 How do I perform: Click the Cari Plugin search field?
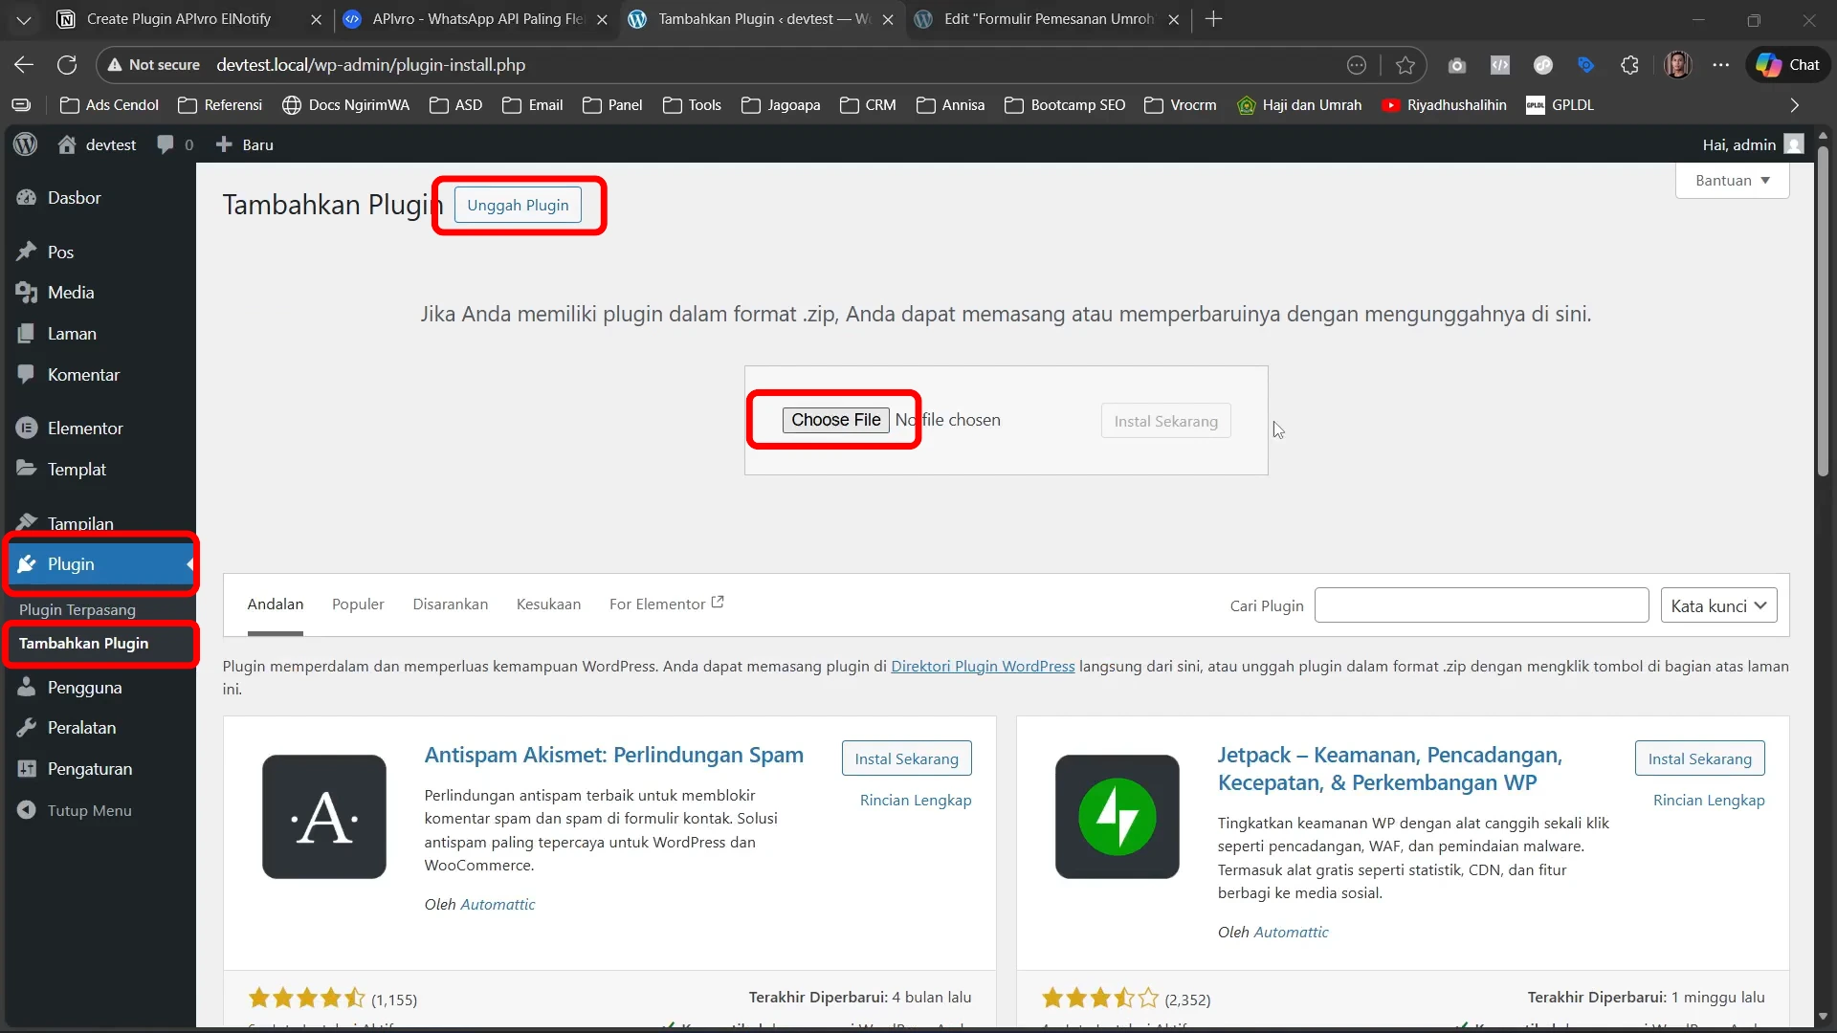pos(1481,605)
